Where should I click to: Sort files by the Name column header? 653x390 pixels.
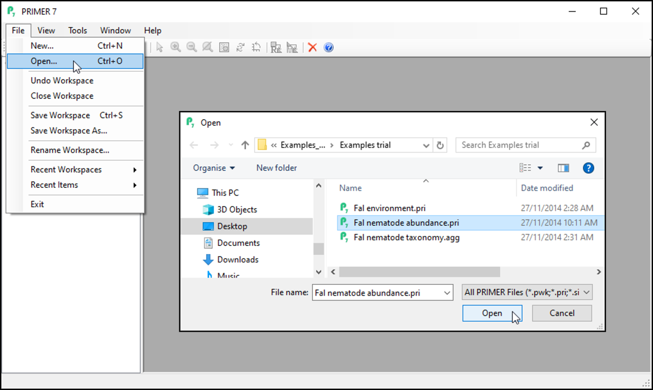point(426,188)
